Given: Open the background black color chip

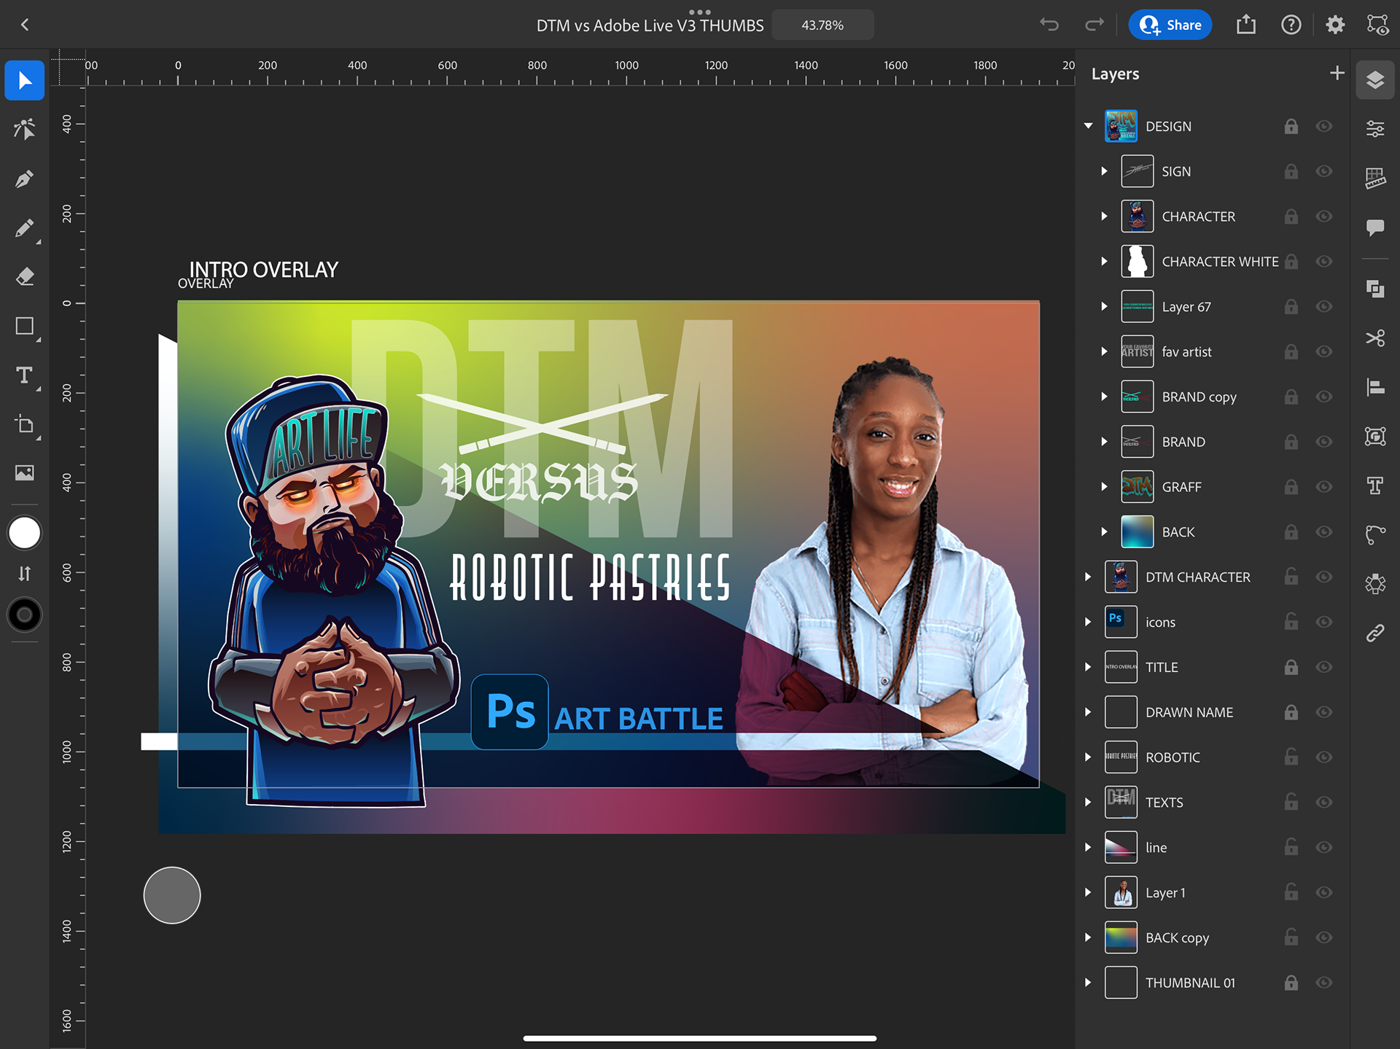Looking at the screenshot, I should (25, 615).
